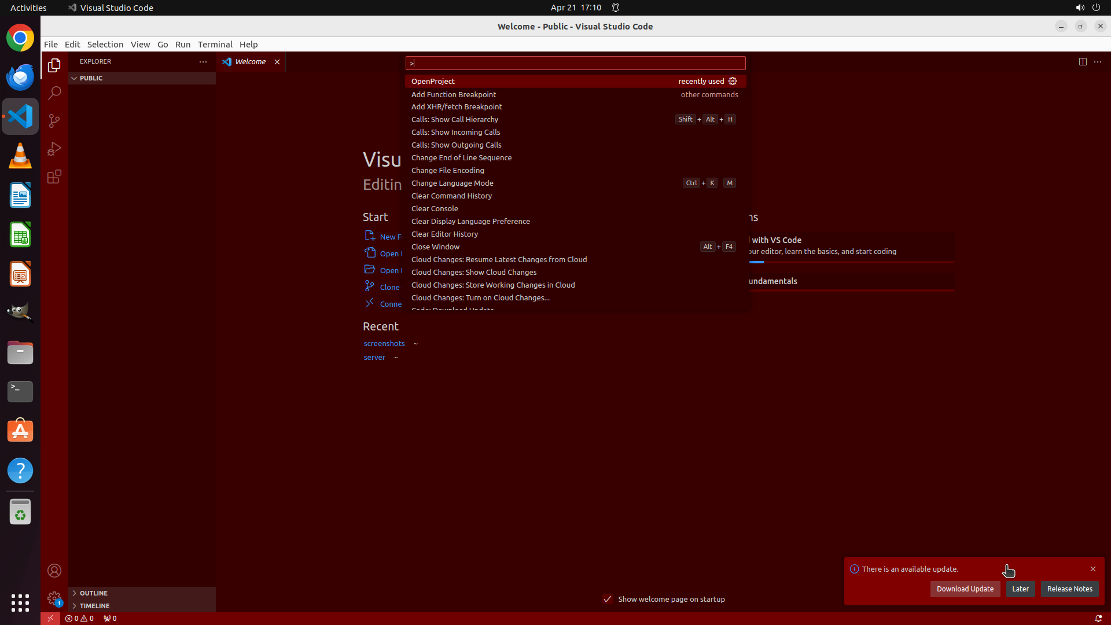The width and height of the screenshot is (1111, 625).
Task: Click the Download Update button
Action: click(x=965, y=589)
